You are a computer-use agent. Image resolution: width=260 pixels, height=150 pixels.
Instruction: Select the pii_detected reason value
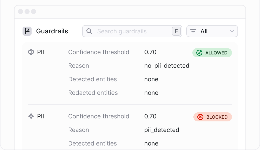point(162,130)
